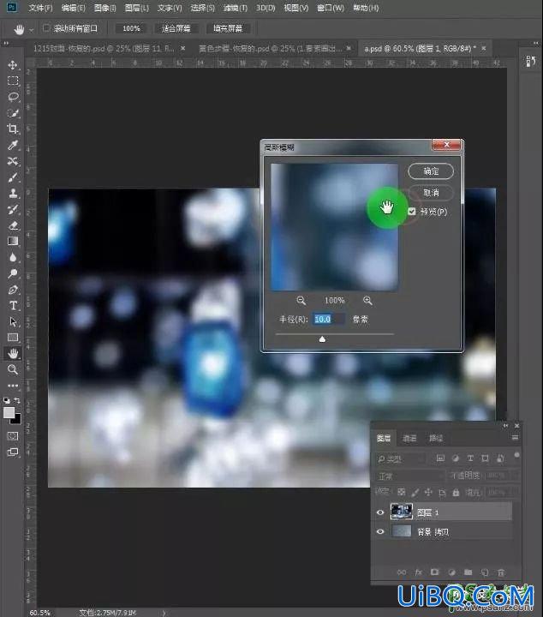Image resolution: width=543 pixels, height=617 pixels.
Task: Select the Zoom tool in toolbar
Action: click(x=13, y=369)
